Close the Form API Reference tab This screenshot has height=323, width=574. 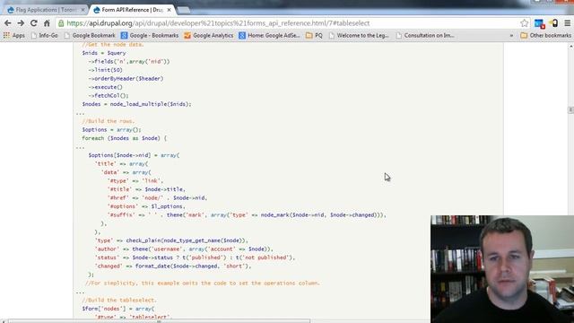pyautogui.click(x=169, y=10)
